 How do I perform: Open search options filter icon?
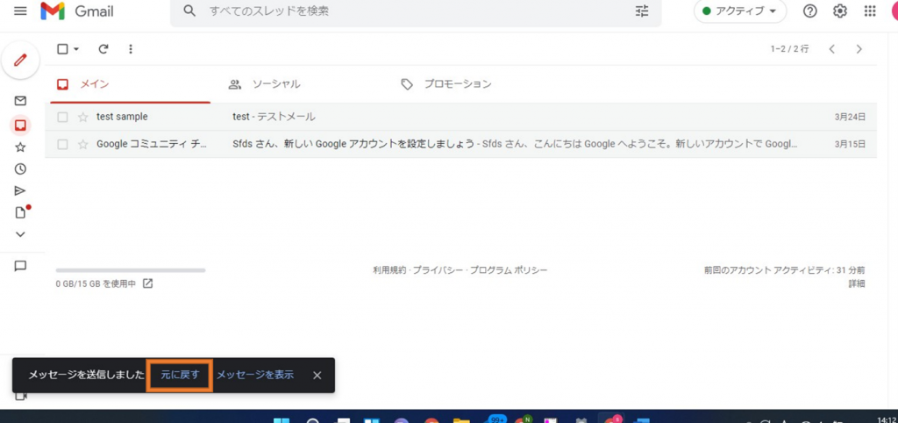pos(643,11)
